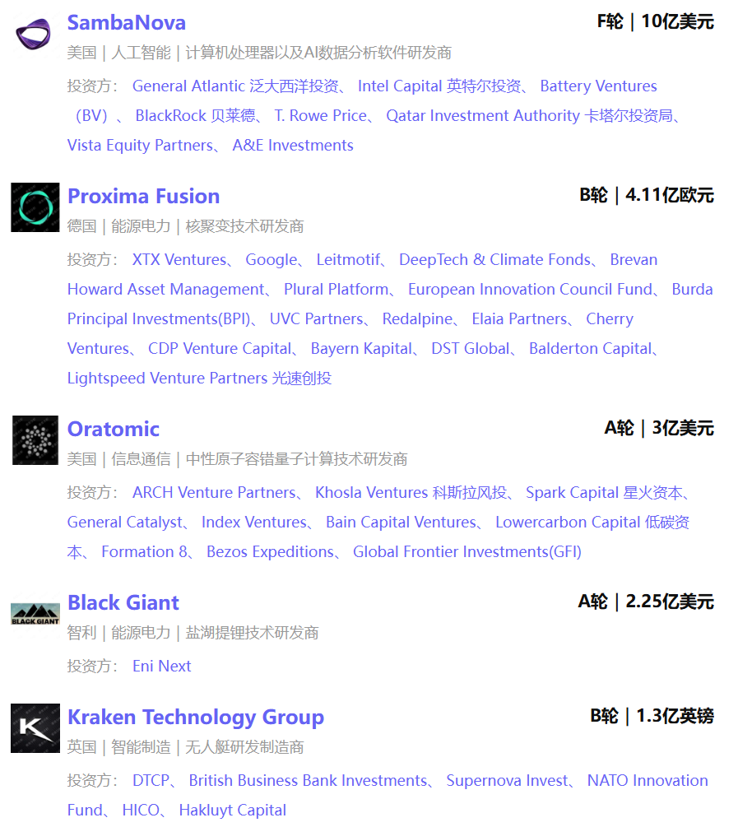Open Khosla Ventures 科斯拉风投 investor page
This screenshot has width=738, height=827.
tap(411, 493)
